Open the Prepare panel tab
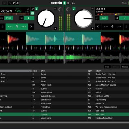This screenshot has width=129, height=129. pos(125,67)
